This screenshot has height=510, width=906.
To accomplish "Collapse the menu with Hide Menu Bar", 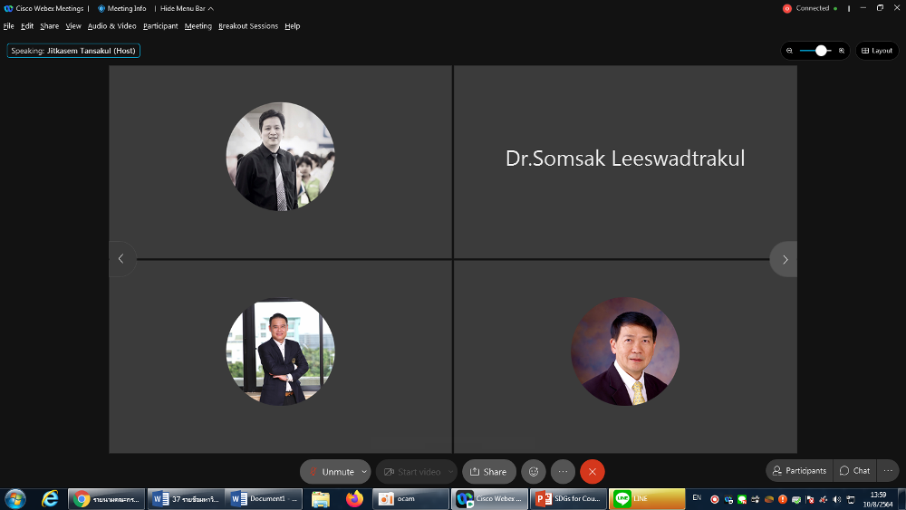I will tap(187, 8).
